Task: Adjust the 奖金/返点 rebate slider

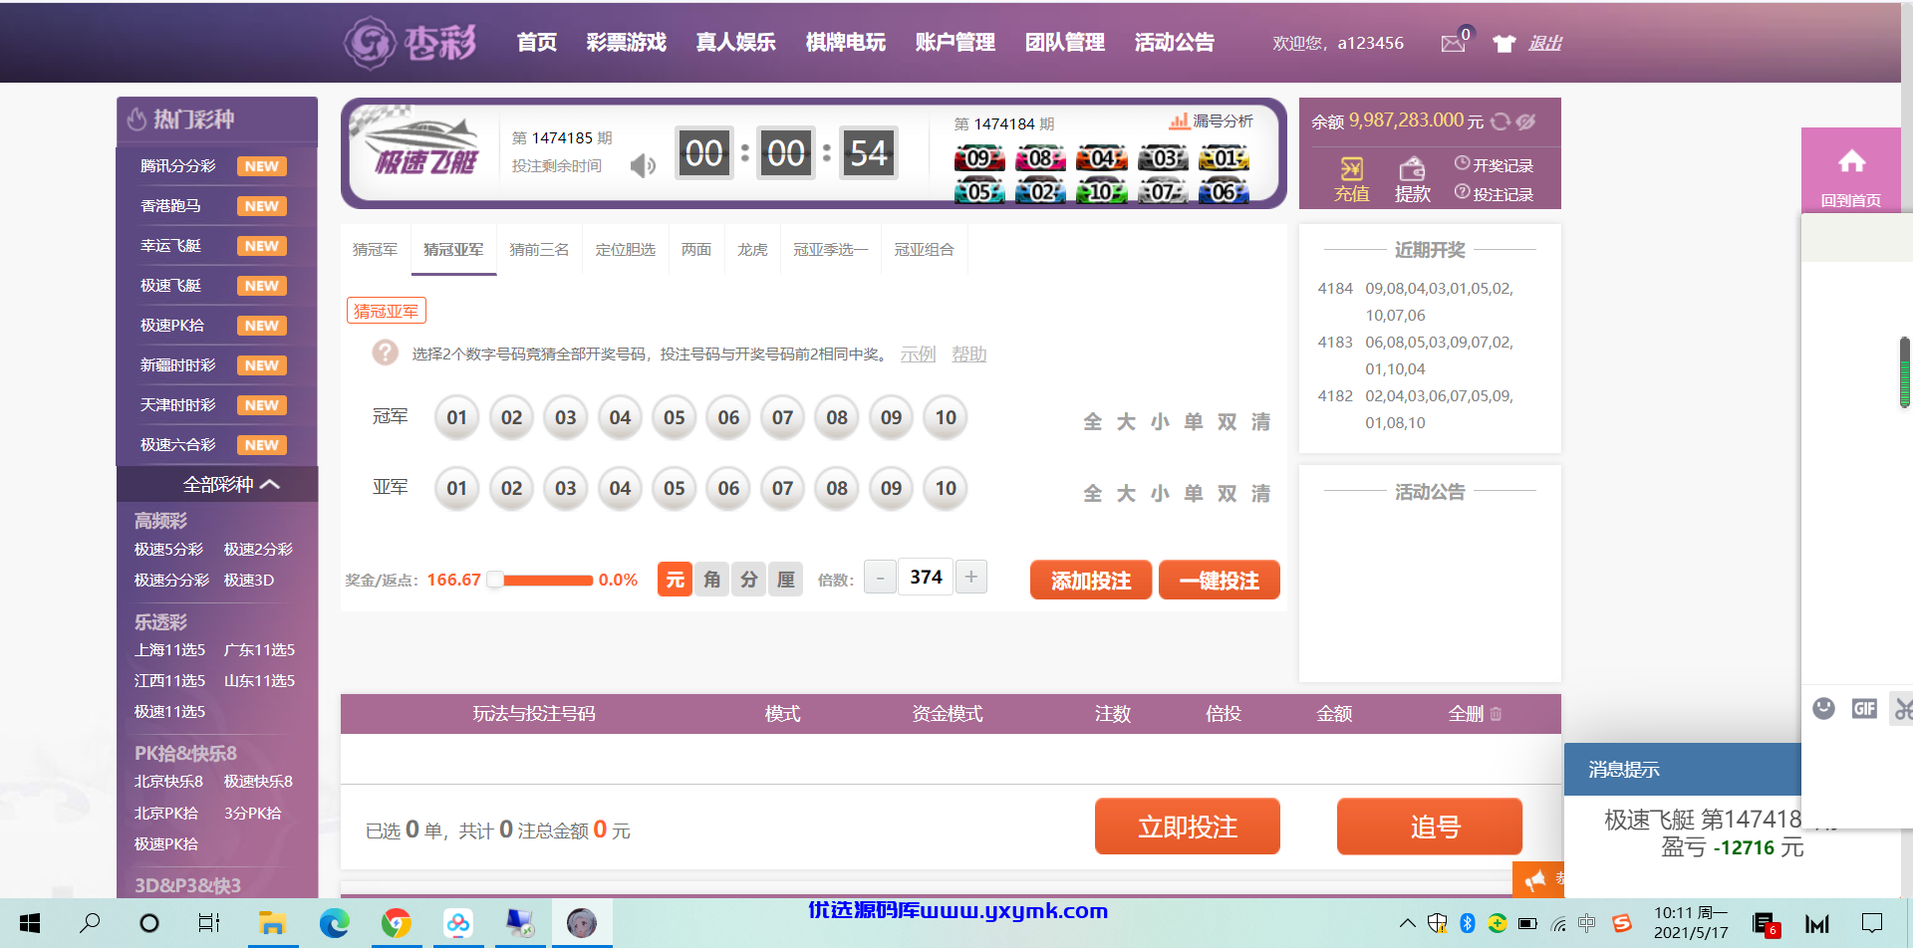Action: 495,580
